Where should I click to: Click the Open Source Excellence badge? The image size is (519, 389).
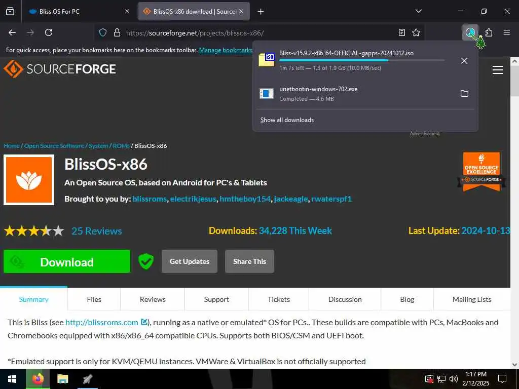click(x=481, y=172)
